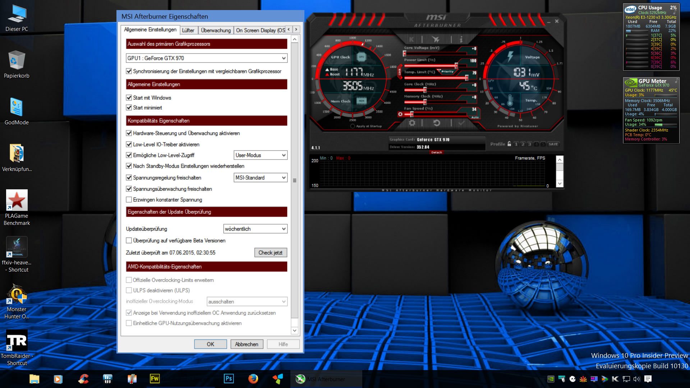690x388 pixels.
Task: Uncheck Start mit Windows checkbox
Action: [x=129, y=98]
